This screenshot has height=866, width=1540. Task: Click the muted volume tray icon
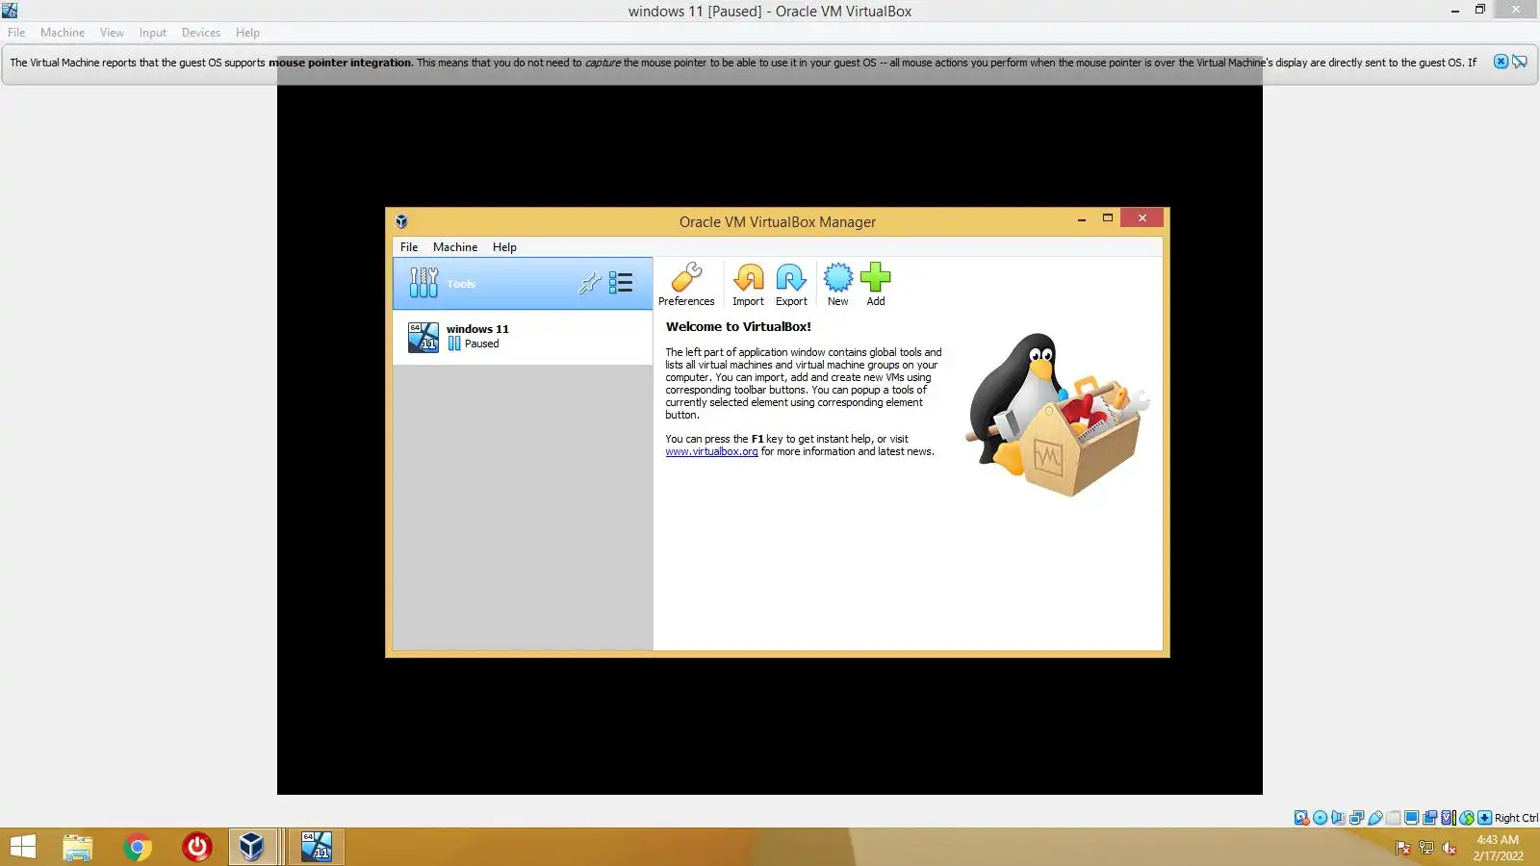click(1450, 848)
